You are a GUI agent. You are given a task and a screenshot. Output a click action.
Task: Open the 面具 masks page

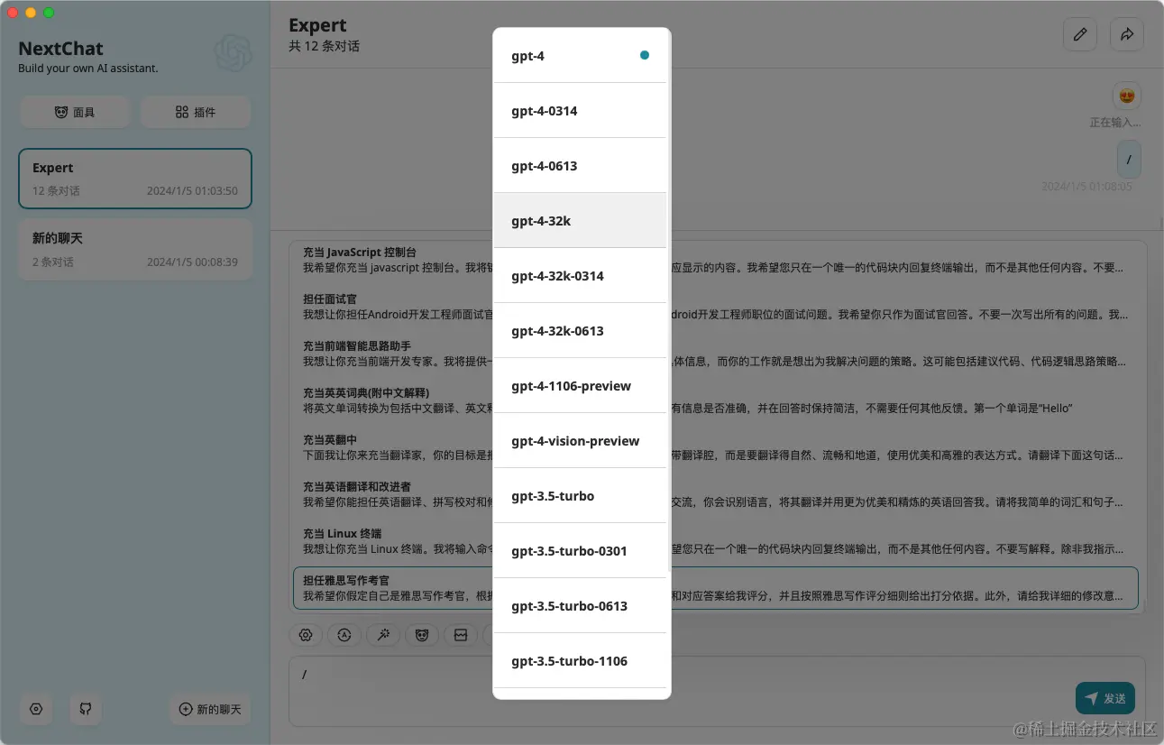pyautogui.click(x=75, y=112)
